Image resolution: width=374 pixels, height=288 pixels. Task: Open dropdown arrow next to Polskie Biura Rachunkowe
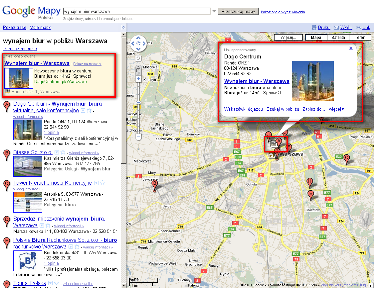tap(71, 246)
